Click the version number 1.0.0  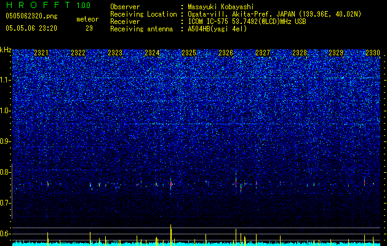pos(84,6)
